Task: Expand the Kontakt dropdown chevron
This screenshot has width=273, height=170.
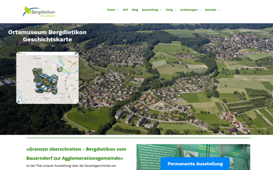Action: tap(219, 10)
